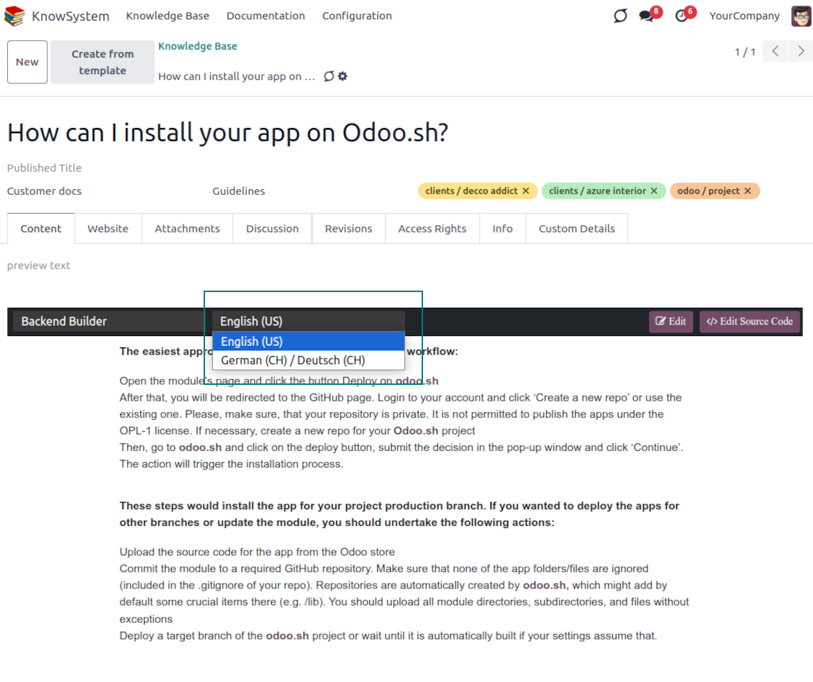Remove the clients / decco addict tag
The image size is (813, 682).
point(526,191)
